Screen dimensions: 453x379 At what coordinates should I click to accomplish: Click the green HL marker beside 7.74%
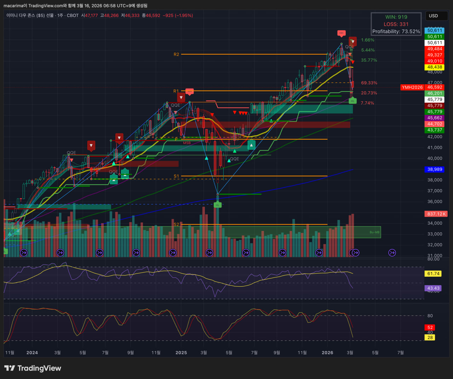coord(352,101)
